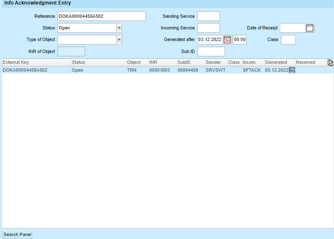Click the document icon at table header right

click(x=330, y=63)
